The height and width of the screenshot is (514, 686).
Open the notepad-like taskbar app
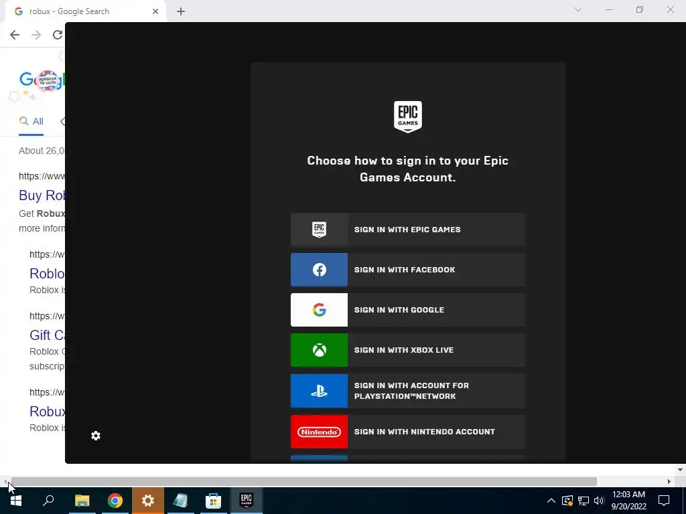180,501
